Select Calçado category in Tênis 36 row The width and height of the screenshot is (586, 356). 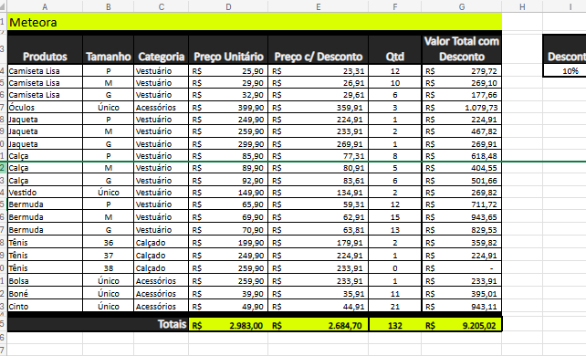[161, 243]
